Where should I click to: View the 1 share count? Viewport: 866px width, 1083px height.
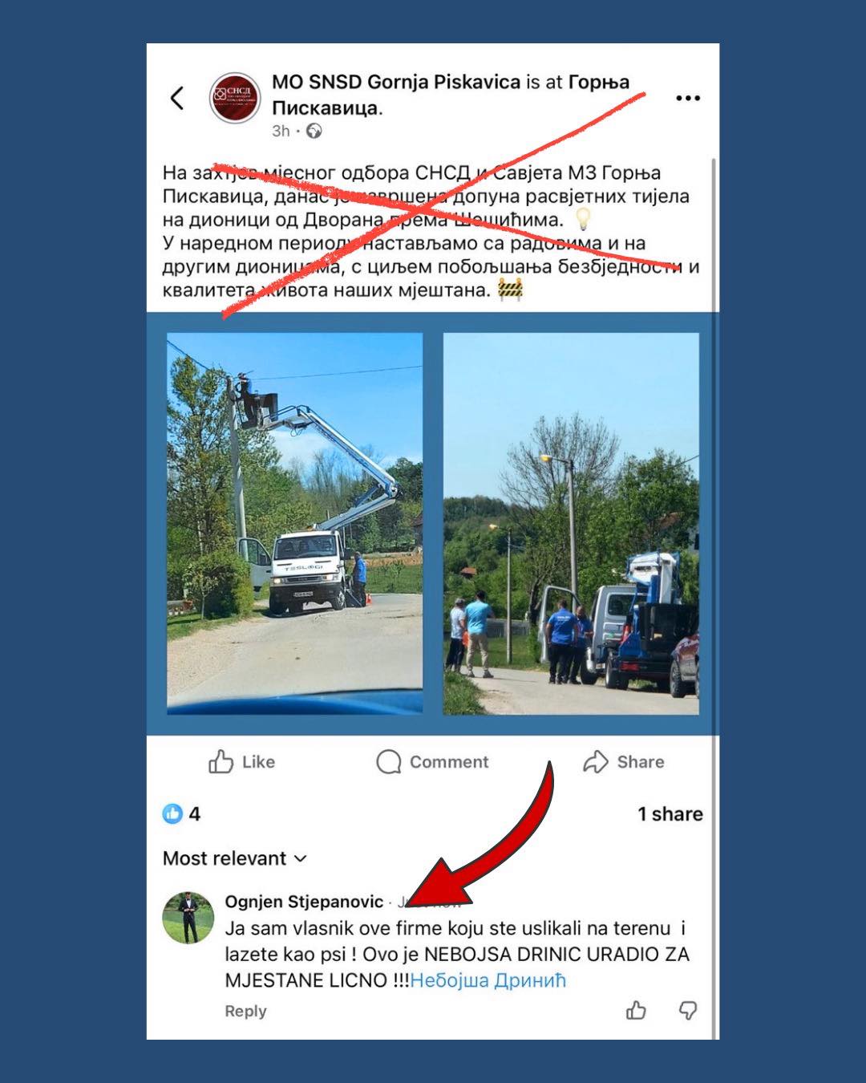coord(670,813)
